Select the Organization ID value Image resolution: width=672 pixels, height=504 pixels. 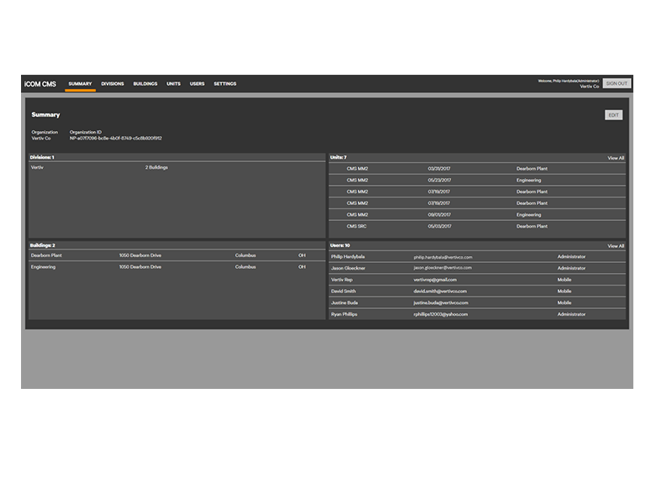[116, 139]
